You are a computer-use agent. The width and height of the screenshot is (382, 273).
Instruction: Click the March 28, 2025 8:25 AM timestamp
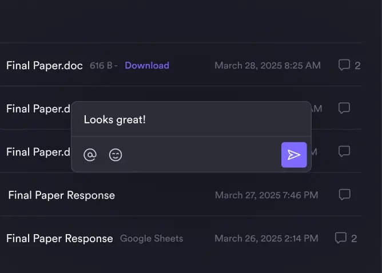267,65
